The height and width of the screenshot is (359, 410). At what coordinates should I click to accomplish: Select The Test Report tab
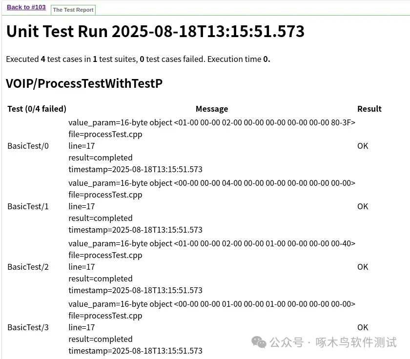pos(73,10)
